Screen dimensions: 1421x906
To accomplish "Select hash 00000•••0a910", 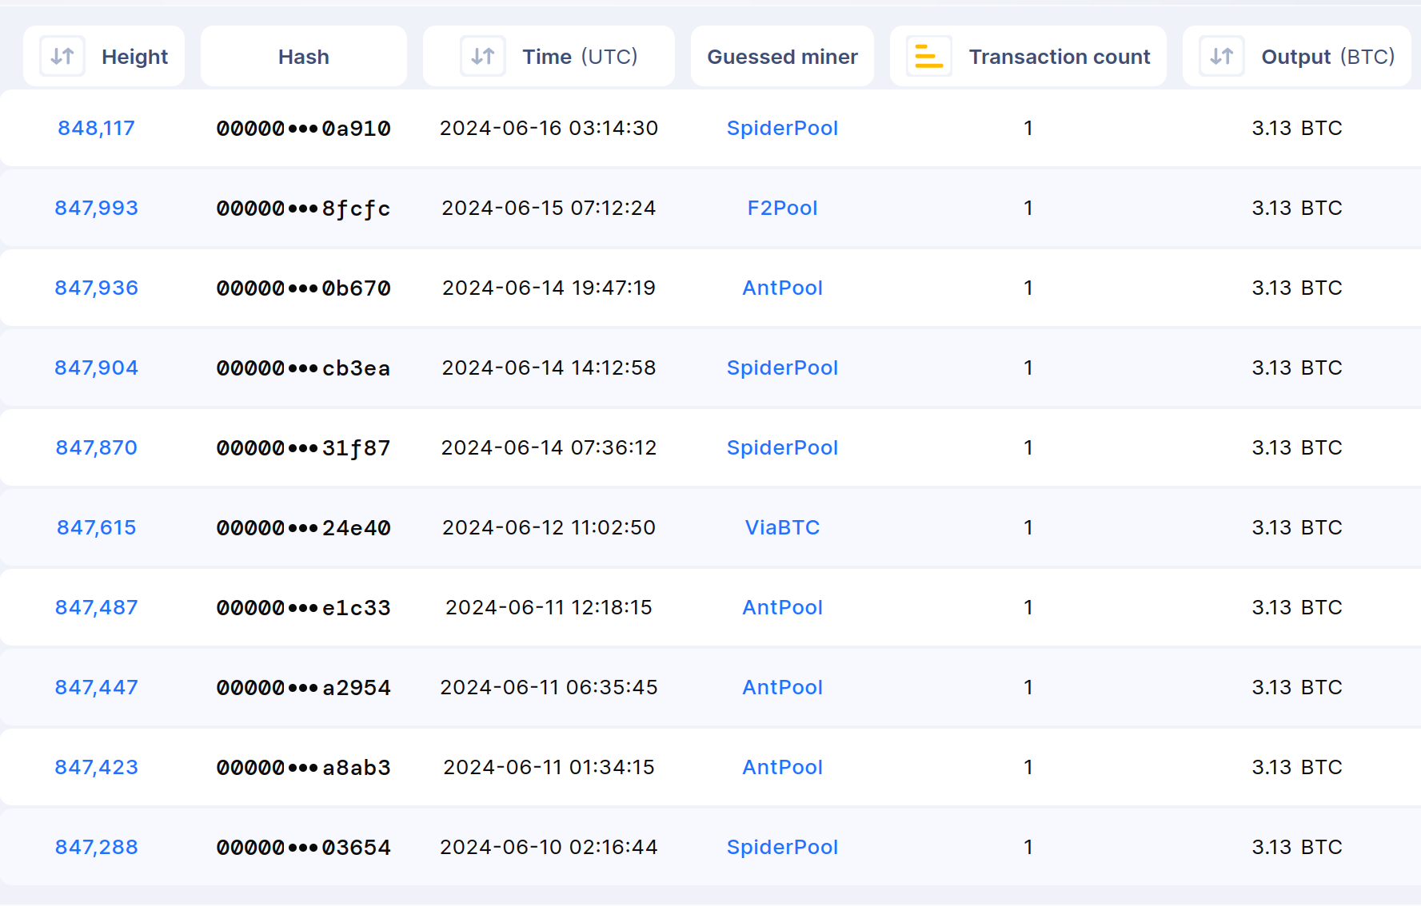I will click(304, 128).
